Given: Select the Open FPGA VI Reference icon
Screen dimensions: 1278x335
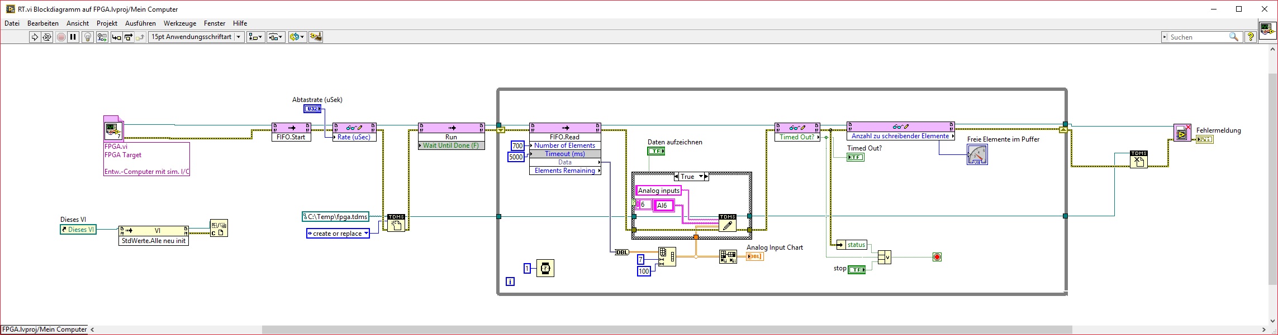Looking at the screenshot, I should point(113,130).
